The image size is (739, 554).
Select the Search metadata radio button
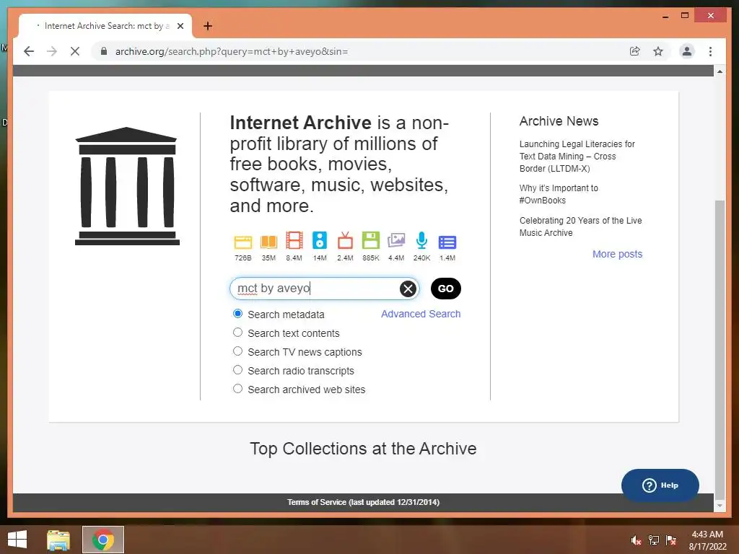click(238, 314)
